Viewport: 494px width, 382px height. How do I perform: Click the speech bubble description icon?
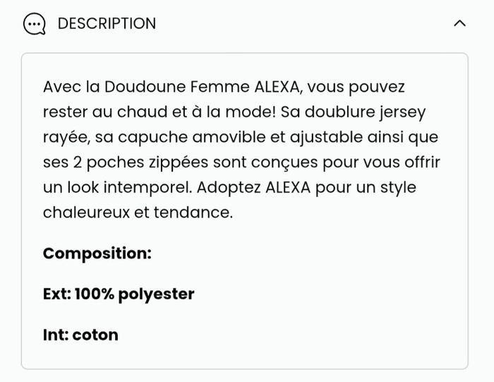34,24
